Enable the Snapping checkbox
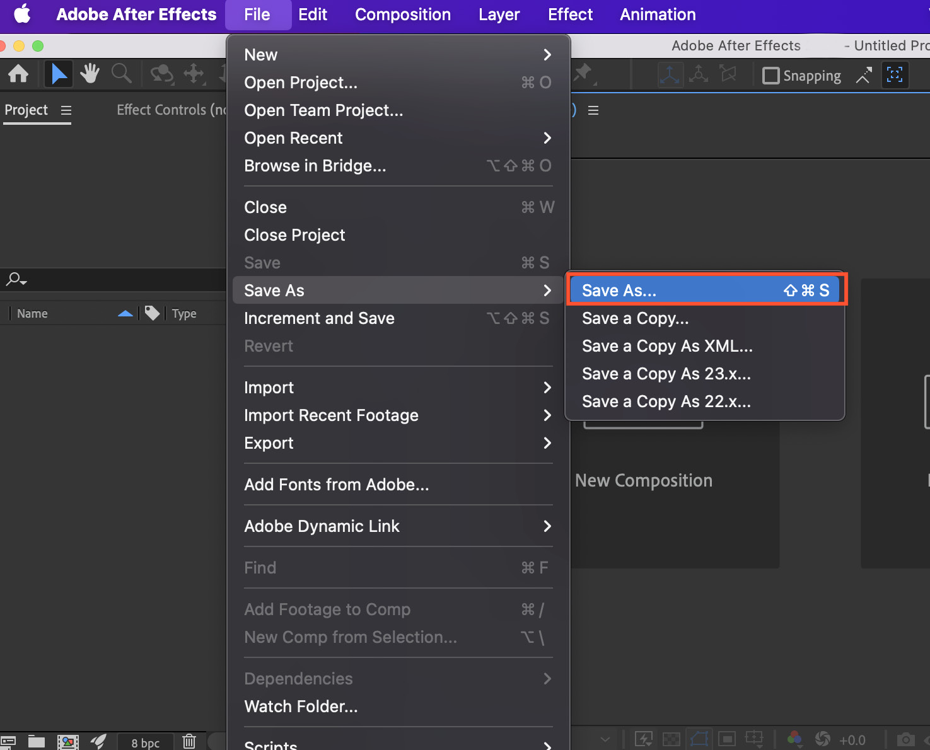Screen dimensions: 930x750 point(770,76)
